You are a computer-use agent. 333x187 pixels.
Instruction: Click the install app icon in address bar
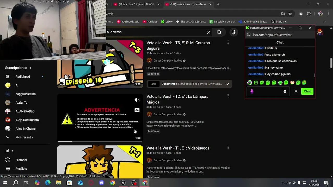point(283,14)
